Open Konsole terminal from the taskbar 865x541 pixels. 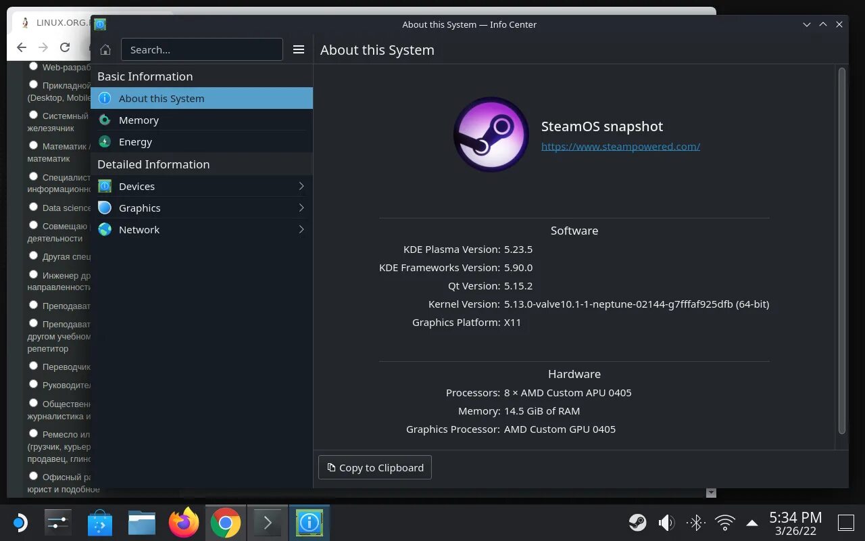268,522
